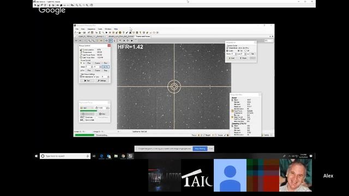This screenshot has height=196, width=349.
Task: Click the Sequence Generator taskbar icon
Action: click(x=130, y=156)
